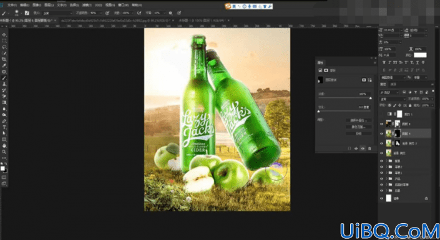Viewport: 440px width, 240px height.
Task: Open the foreground color swatch in toolbox
Action: [x=2, y=168]
